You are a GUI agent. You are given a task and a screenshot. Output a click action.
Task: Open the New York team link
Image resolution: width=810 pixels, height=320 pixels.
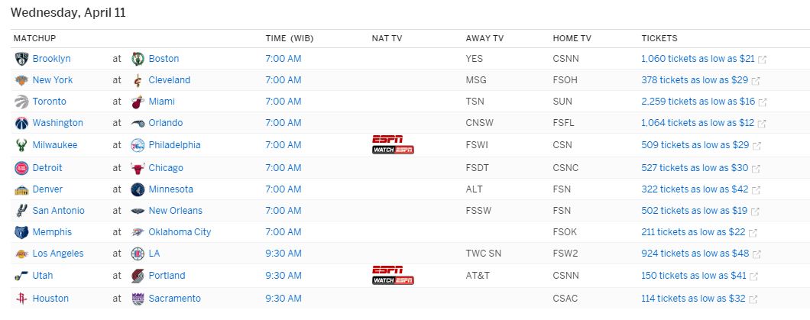tap(53, 80)
